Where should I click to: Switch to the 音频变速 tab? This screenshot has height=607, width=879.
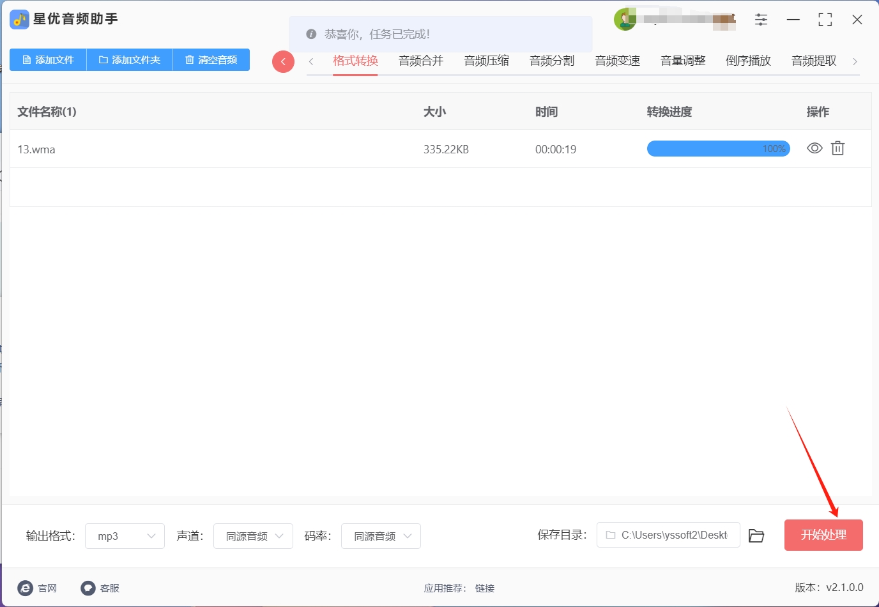click(x=617, y=61)
